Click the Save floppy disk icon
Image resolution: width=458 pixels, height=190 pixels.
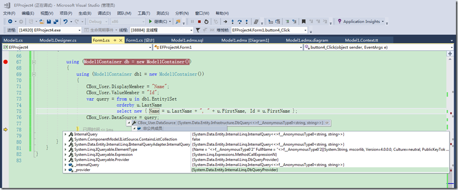click(x=49, y=21)
